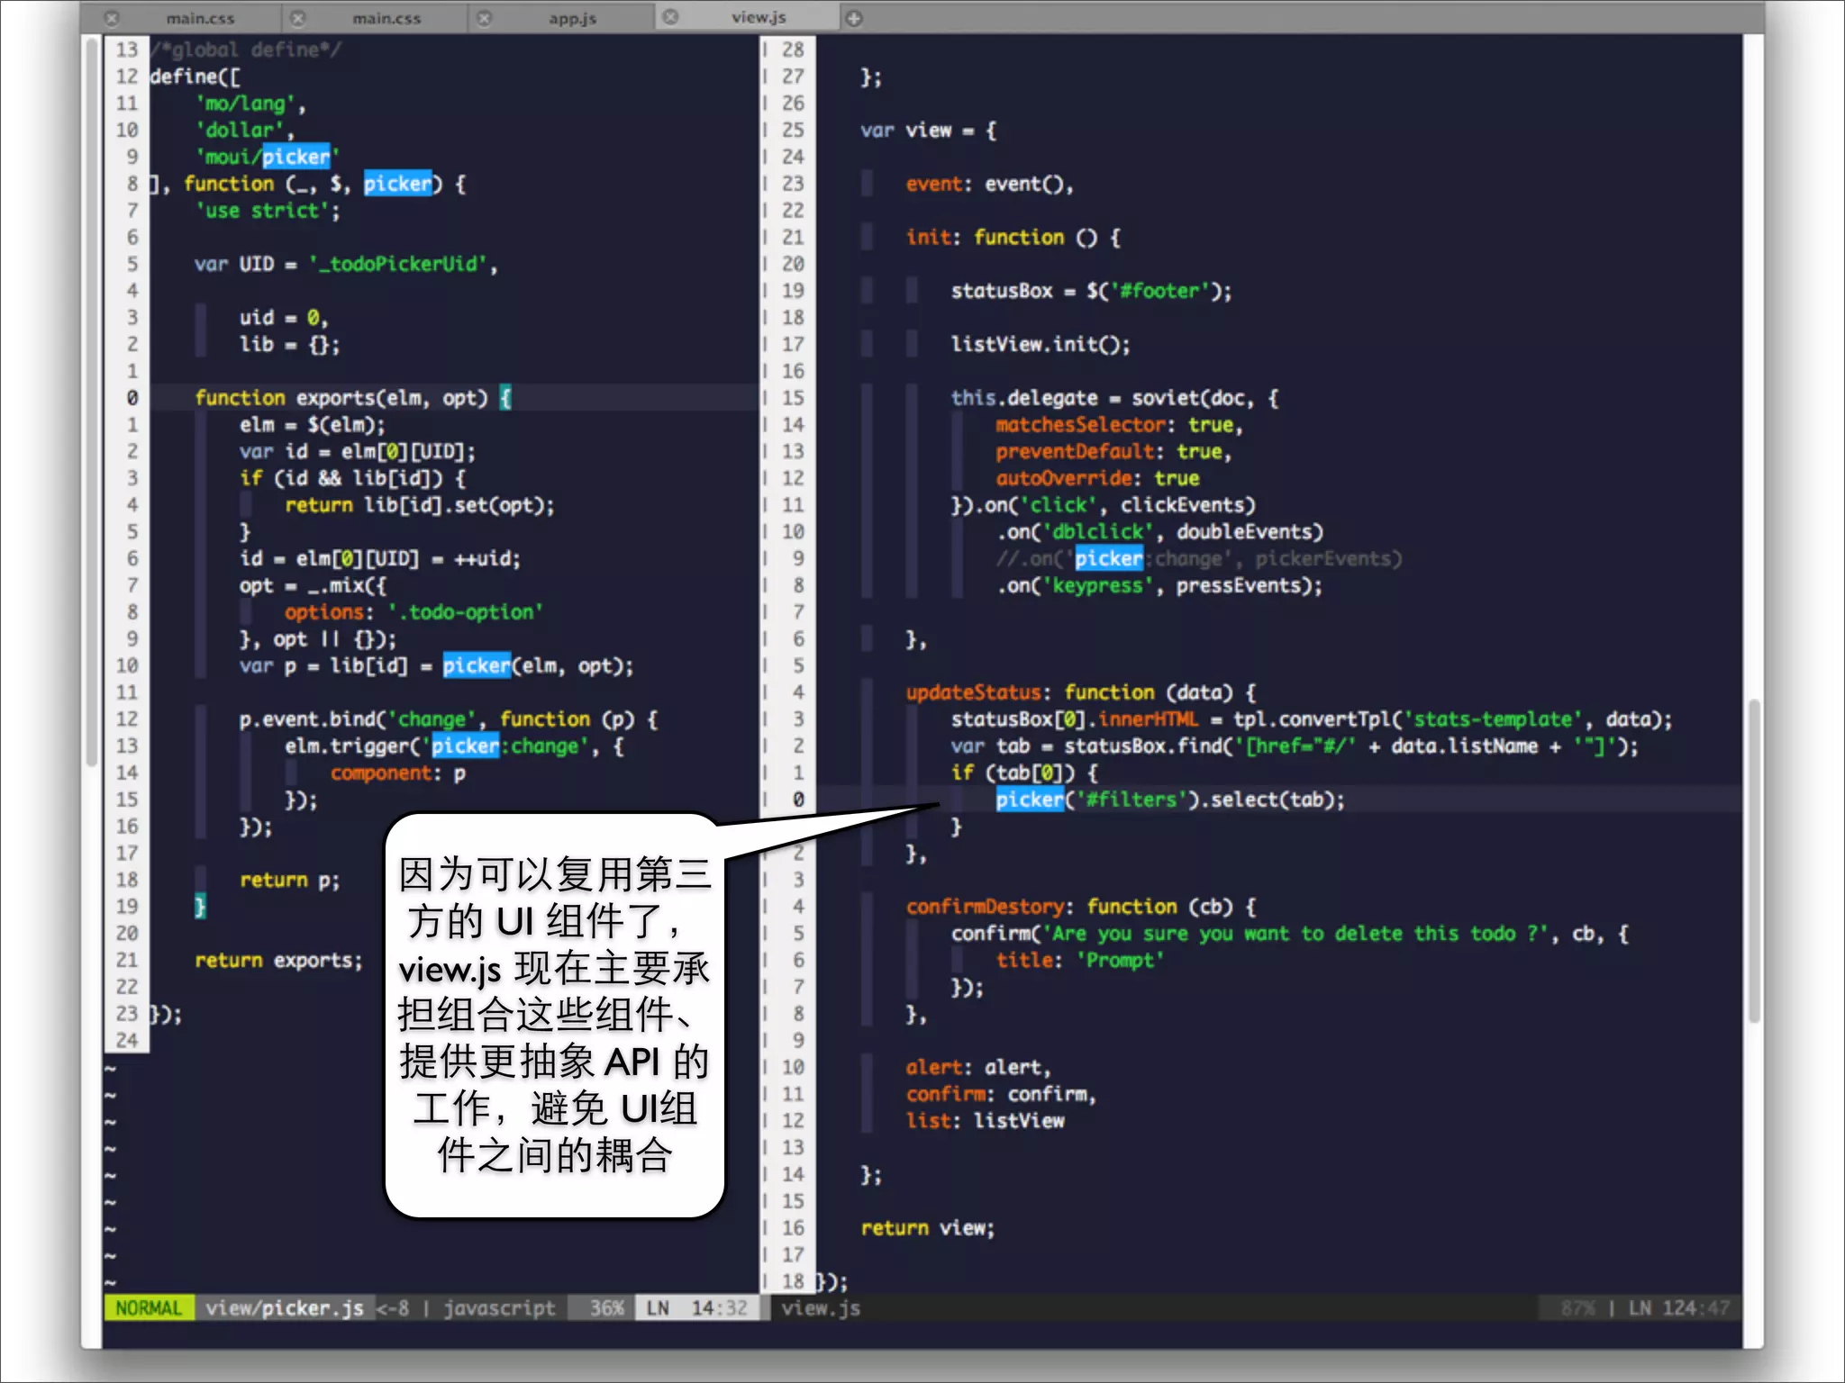Click the '.todo-option' string
Viewport: 1845px width, 1383px height.
(x=466, y=612)
